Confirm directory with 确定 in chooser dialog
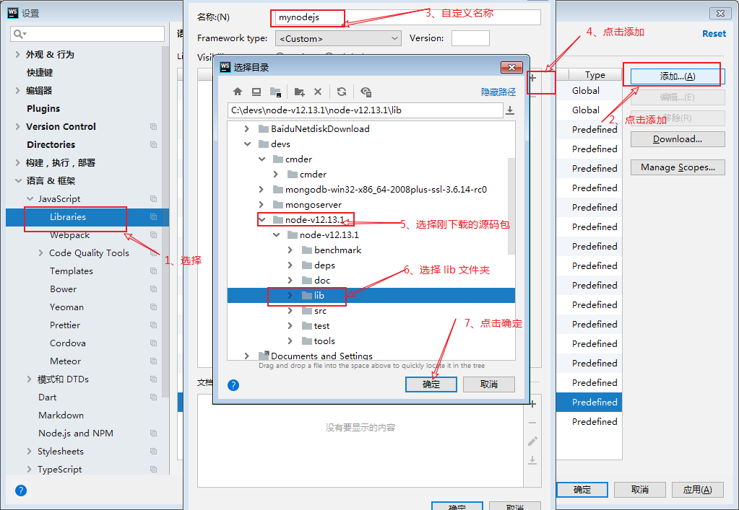Image resolution: width=739 pixels, height=510 pixels. click(431, 384)
